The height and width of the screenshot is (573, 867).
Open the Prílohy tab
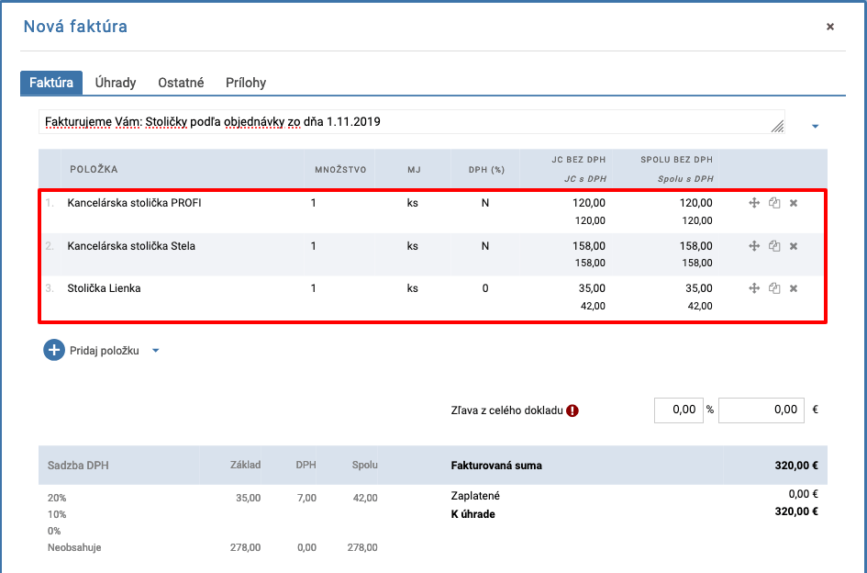[x=246, y=83]
